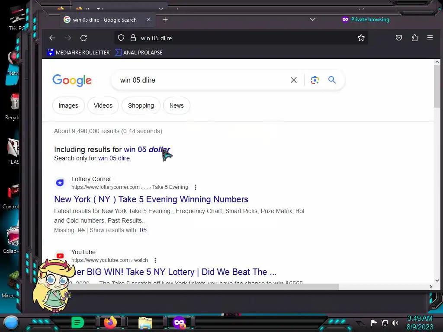Viewport: 443px width, 332px height.
Task: Close the 'win 05 dlire' tab
Action: [x=149, y=19]
